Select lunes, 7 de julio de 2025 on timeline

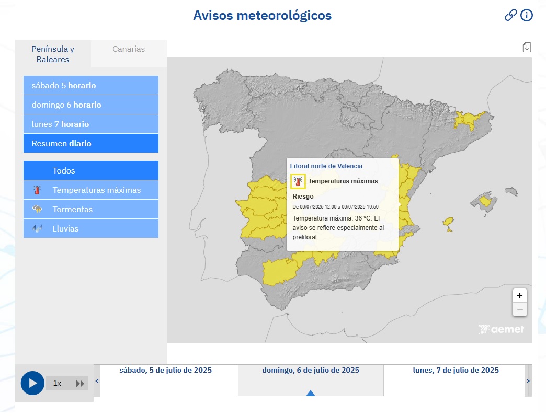(x=456, y=370)
